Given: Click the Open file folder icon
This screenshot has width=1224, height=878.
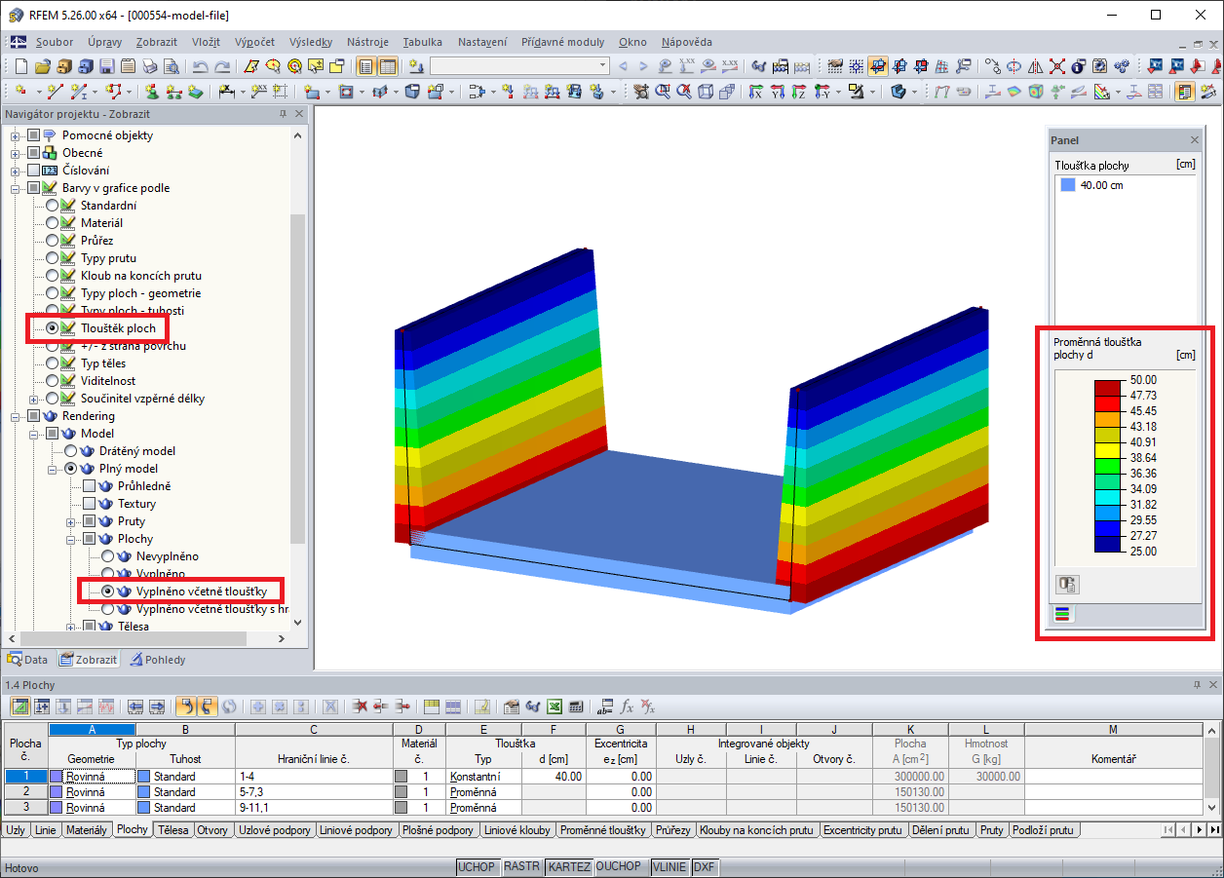Looking at the screenshot, I should 42,66.
